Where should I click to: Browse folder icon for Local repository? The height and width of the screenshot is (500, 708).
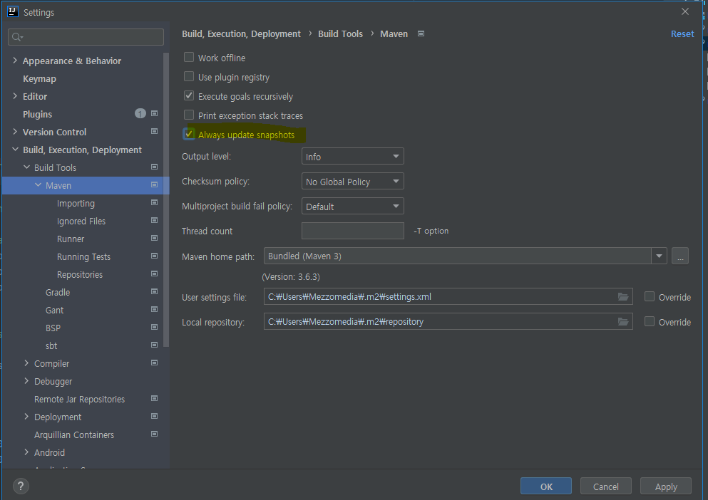click(x=623, y=321)
